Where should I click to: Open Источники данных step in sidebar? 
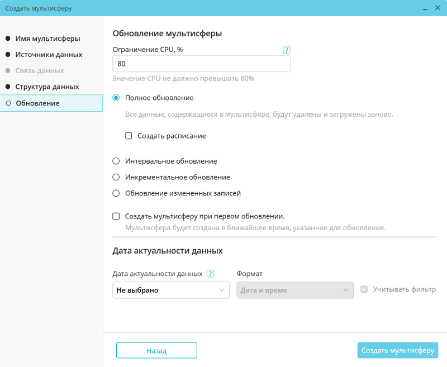(x=49, y=55)
